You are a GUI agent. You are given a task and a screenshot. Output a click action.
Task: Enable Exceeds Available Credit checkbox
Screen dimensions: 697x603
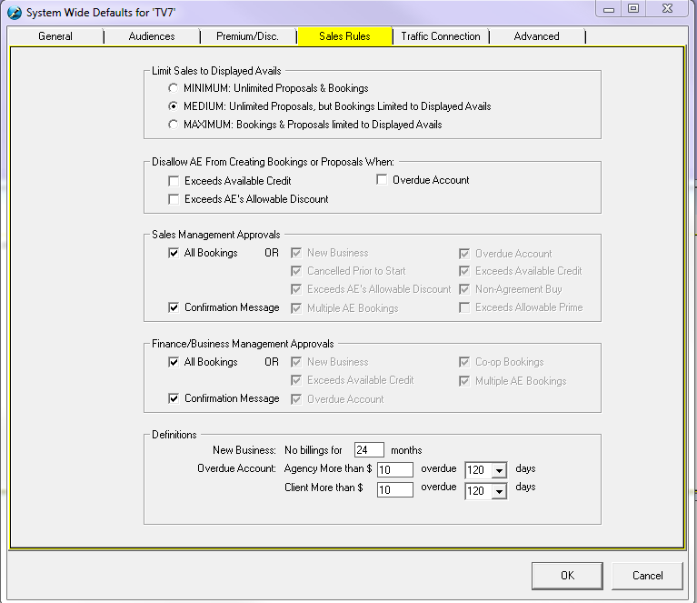coord(174,181)
